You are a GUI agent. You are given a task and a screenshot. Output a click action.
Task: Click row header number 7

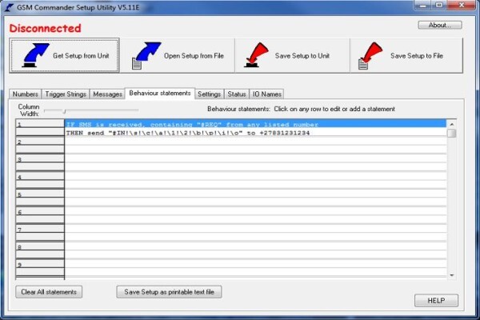pyautogui.click(x=40, y=230)
